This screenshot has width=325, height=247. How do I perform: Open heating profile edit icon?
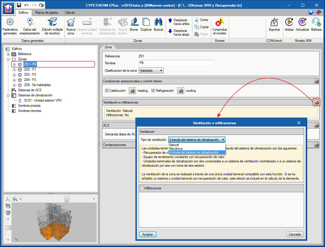[x=132, y=91]
